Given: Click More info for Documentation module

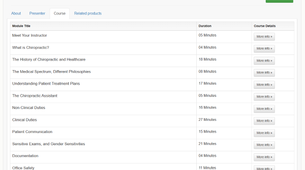Looking at the screenshot, I should click(x=264, y=157).
